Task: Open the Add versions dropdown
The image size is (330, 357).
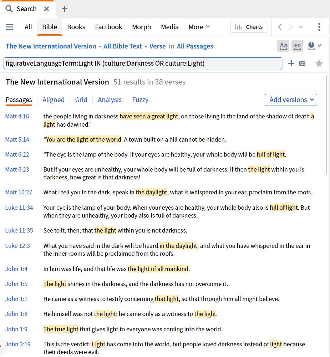Action: coord(290,100)
